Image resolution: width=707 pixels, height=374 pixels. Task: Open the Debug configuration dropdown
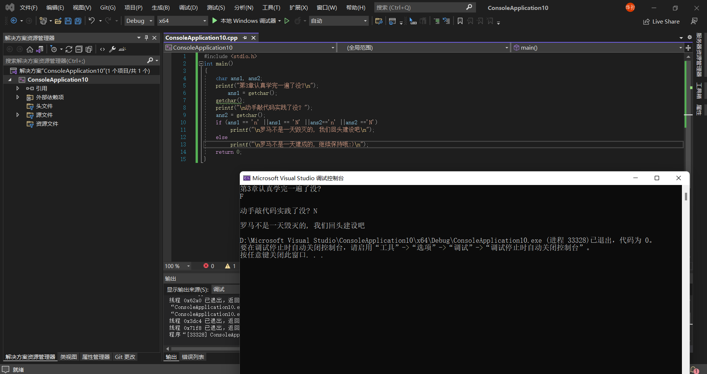pos(139,21)
